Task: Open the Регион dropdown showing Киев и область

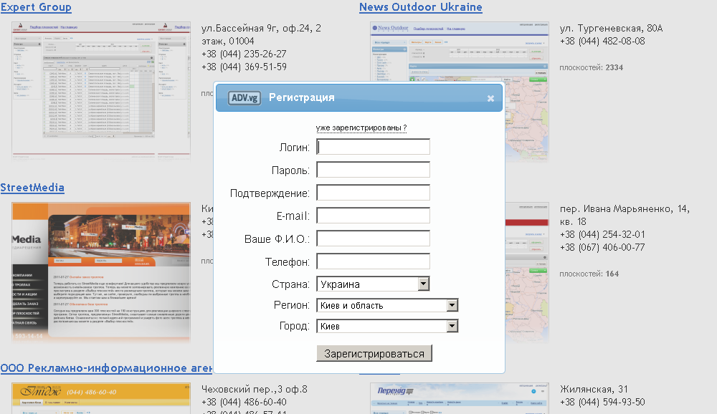Action: 387,305
